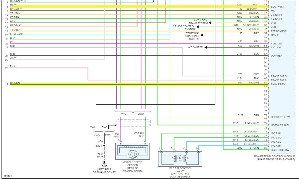Click the DK GRN wire label on line 27
Image resolution: width=299 pixels, height=179 pixels.
[x=15, y=83]
